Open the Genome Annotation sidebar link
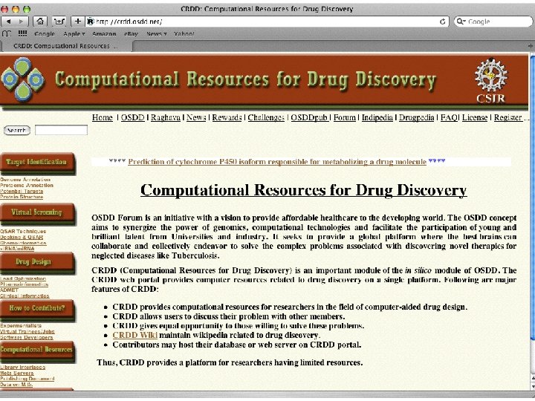 (25, 180)
